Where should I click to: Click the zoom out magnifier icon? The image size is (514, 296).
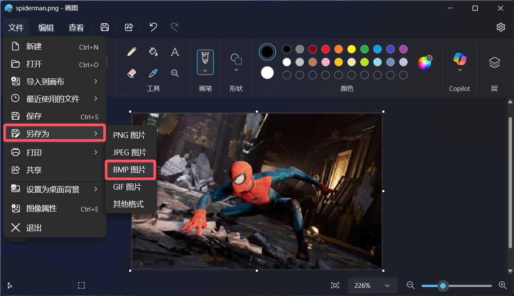(x=410, y=285)
